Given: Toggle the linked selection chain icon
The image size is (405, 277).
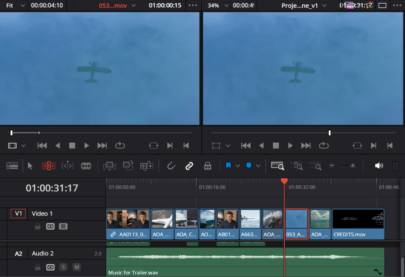Looking at the screenshot, I should [189, 166].
